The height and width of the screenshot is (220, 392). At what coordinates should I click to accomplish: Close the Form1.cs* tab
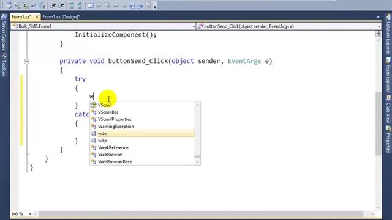click(37, 17)
